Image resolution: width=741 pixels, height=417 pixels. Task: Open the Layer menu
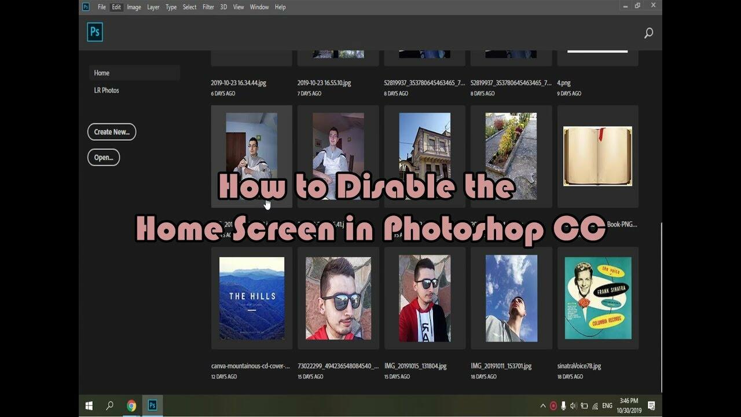(153, 7)
